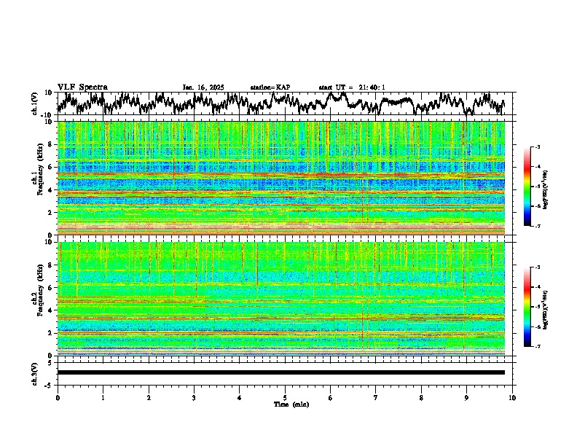Click the ch.2 spectrogram color scale bar

click(527, 307)
